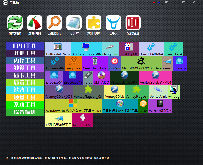This screenshot has height=165, width=203.
Task: Open the MicroKMS_v21.12.08_Beta dragon tile
Action: (142, 64)
